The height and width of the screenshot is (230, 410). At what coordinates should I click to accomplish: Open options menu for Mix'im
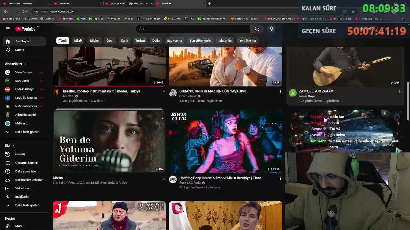(x=164, y=178)
